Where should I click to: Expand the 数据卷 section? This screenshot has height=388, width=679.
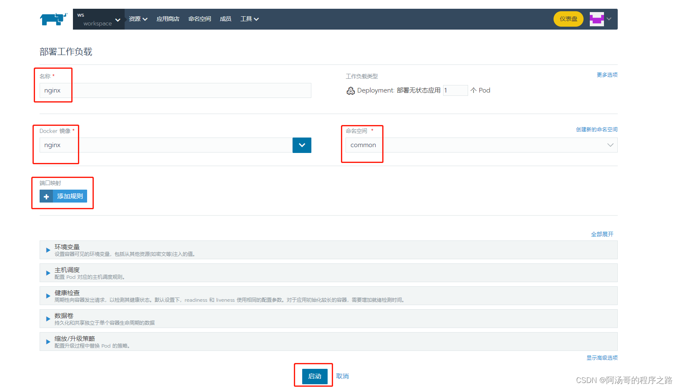tap(328, 319)
